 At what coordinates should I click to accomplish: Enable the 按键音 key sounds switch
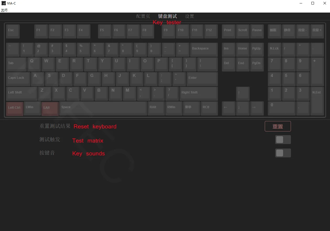283,153
